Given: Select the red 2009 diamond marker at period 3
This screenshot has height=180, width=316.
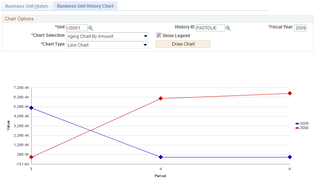Looking at the screenshot, I should coord(31,157).
